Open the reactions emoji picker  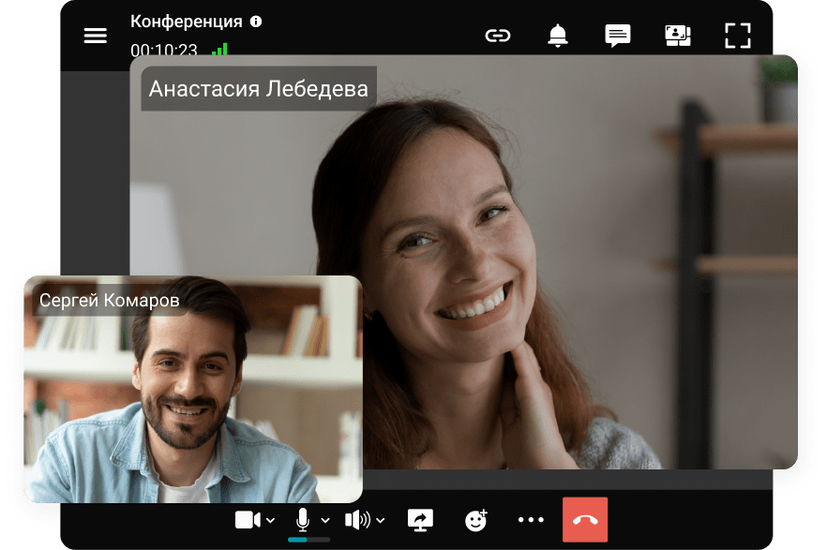(475, 518)
